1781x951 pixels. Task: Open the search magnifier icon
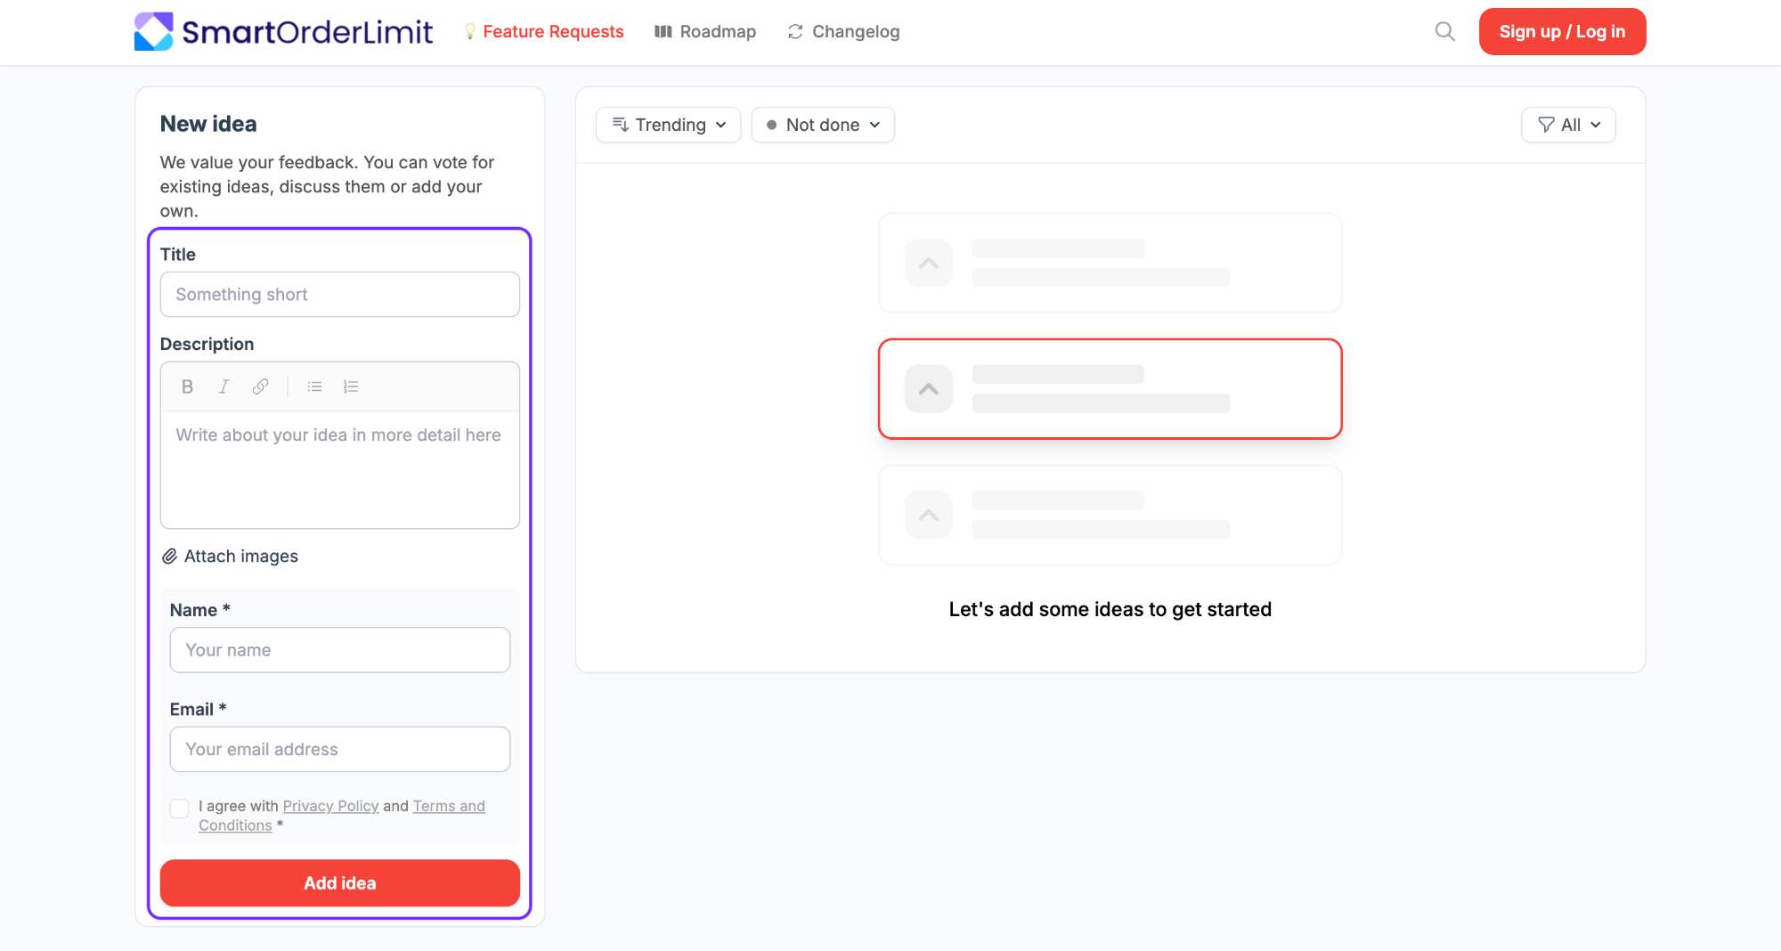pyautogui.click(x=1444, y=32)
